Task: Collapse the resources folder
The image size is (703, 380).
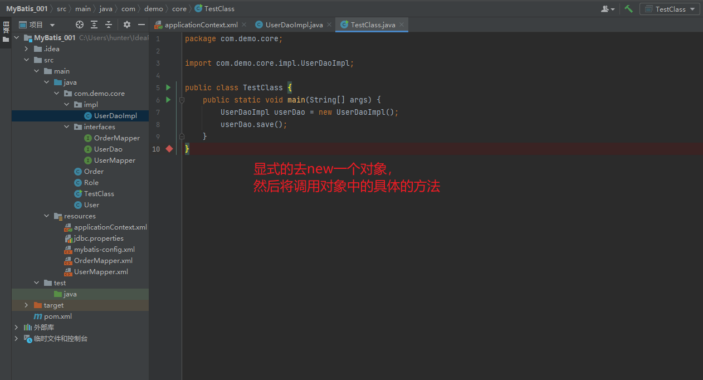Action: [x=47, y=216]
